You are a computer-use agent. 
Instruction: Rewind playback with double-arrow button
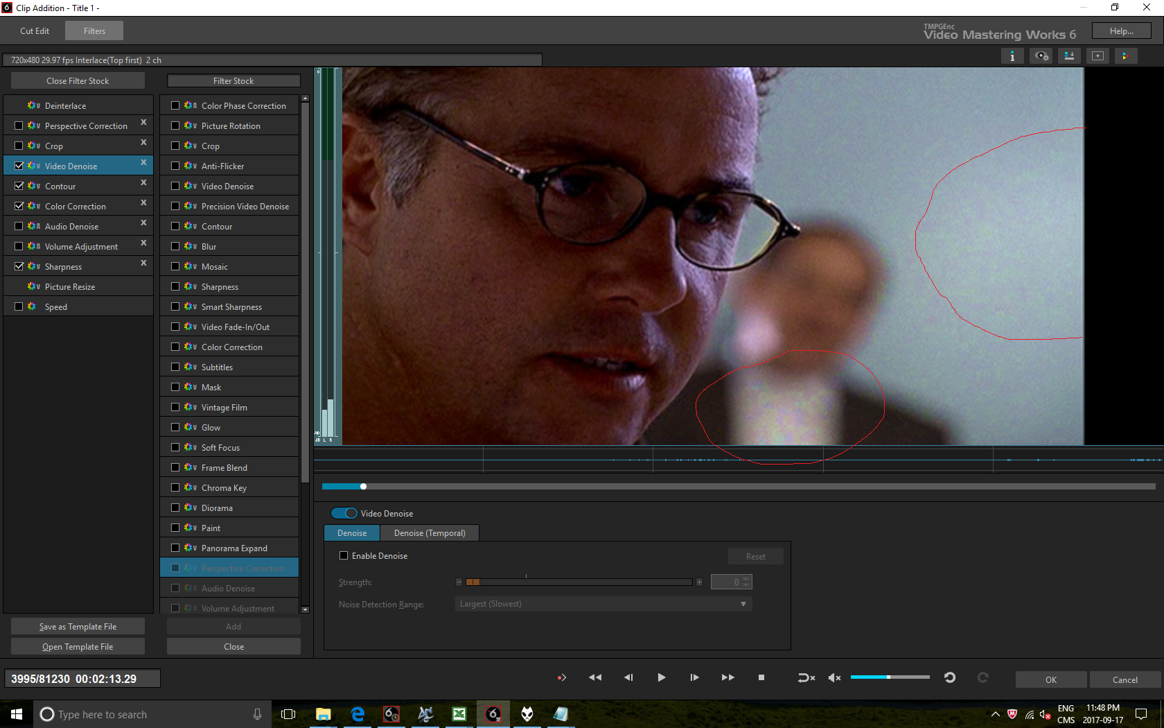tap(594, 677)
